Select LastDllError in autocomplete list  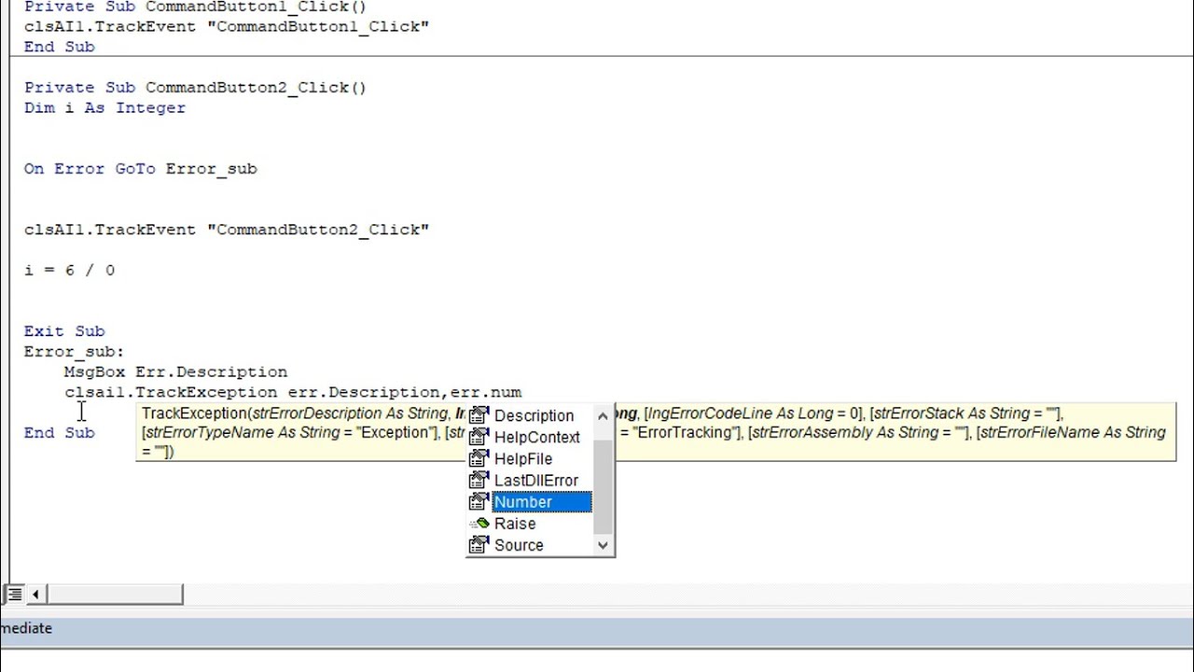coord(535,480)
